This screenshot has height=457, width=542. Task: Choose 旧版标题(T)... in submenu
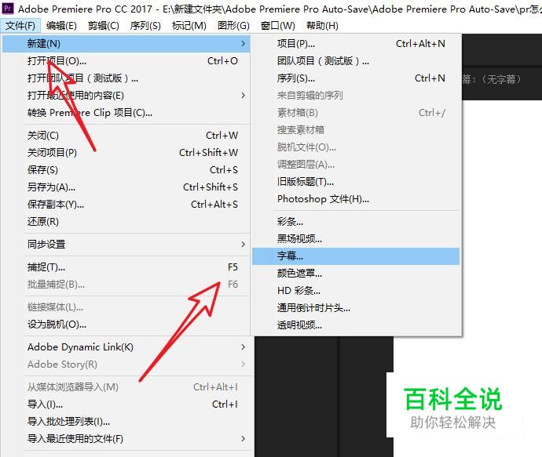point(356,182)
